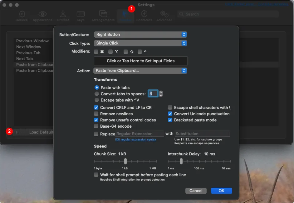Select the Paste with tabs radio button
The width and height of the screenshot is (294, 203).
point(97,87)
